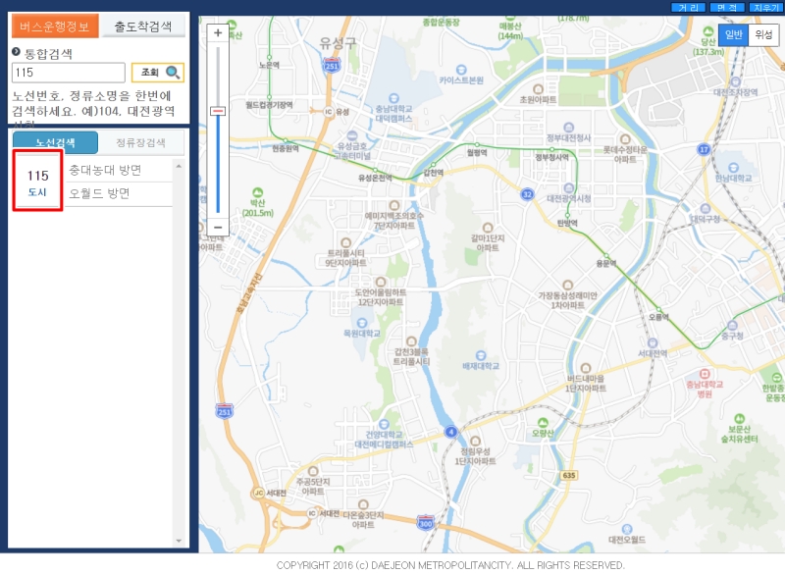Click the 목원대학교 marker icon
785x575 pixels.
pyautogui.click(x=361, y=323)
